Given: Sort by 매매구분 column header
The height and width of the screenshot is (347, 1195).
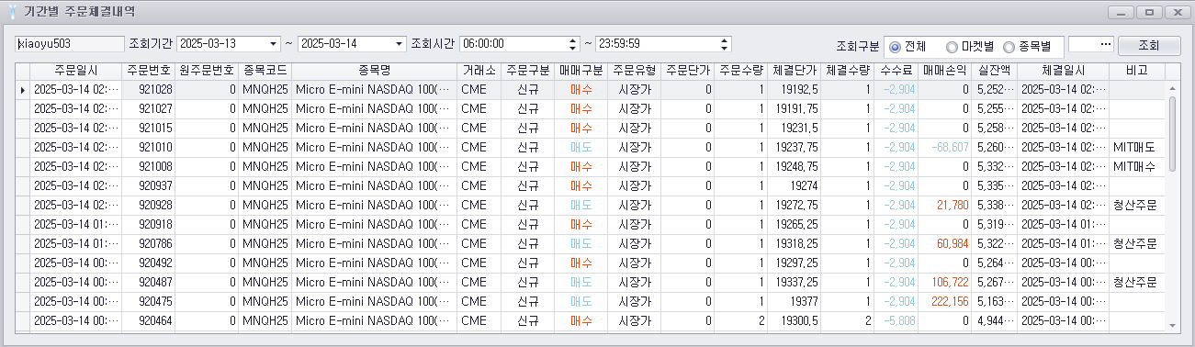Looking at the screenshot, I should 581,71.
